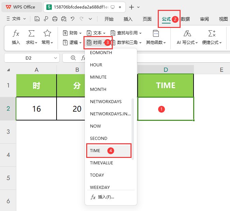Select column A header
Screen dimensions: 230x211
(36, 70)
